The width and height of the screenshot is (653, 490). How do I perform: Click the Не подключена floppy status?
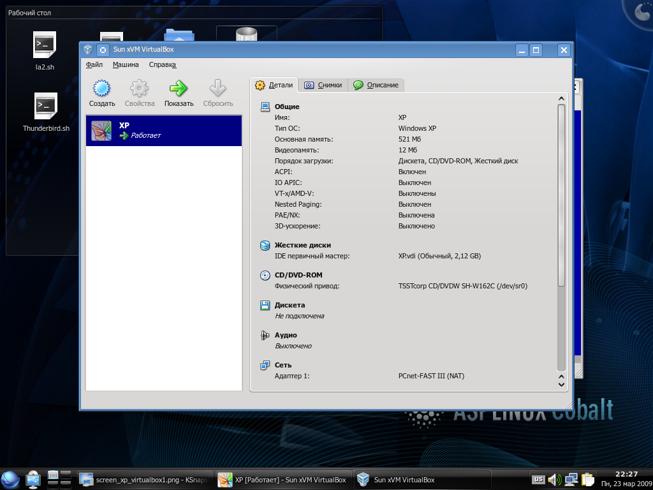point(300,316)
